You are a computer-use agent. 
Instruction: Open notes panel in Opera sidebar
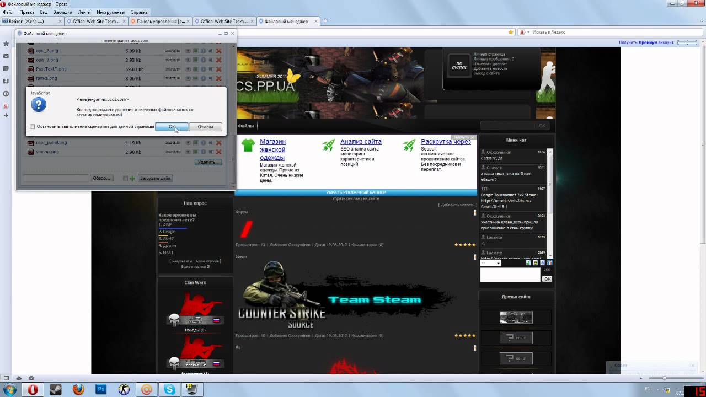tap(6, 69)
